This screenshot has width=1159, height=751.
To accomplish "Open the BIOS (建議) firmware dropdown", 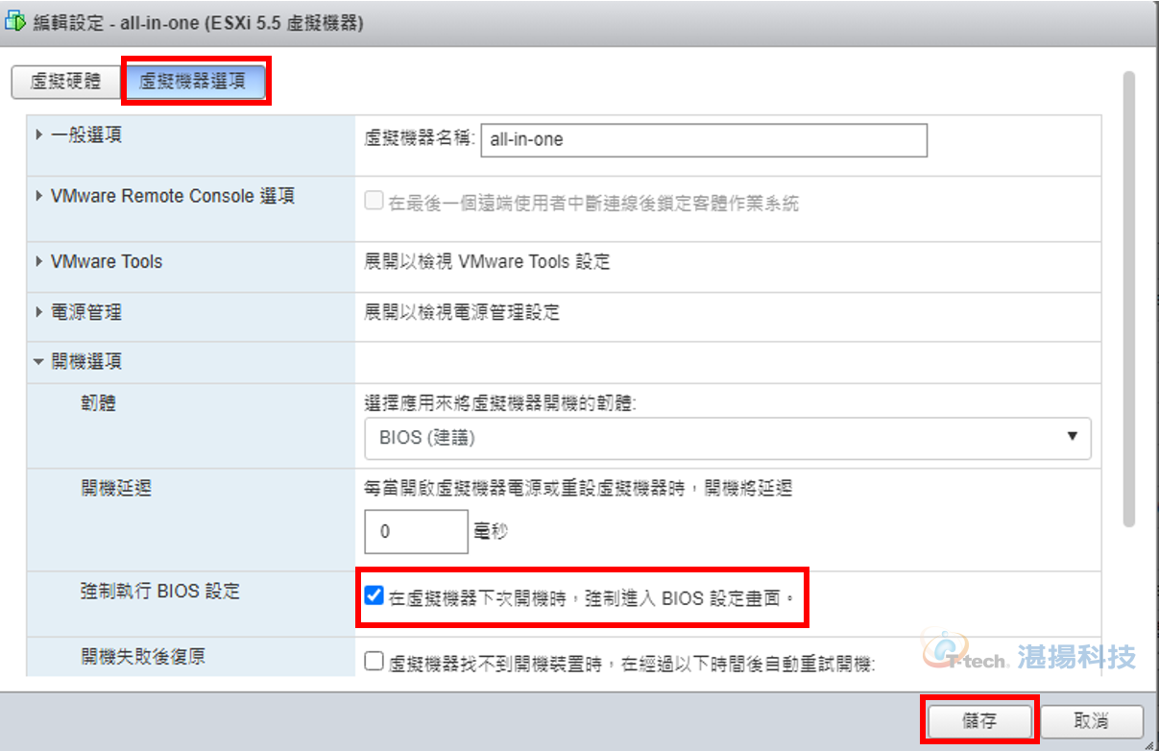I will pyautogui.click(x=728, y=437).
